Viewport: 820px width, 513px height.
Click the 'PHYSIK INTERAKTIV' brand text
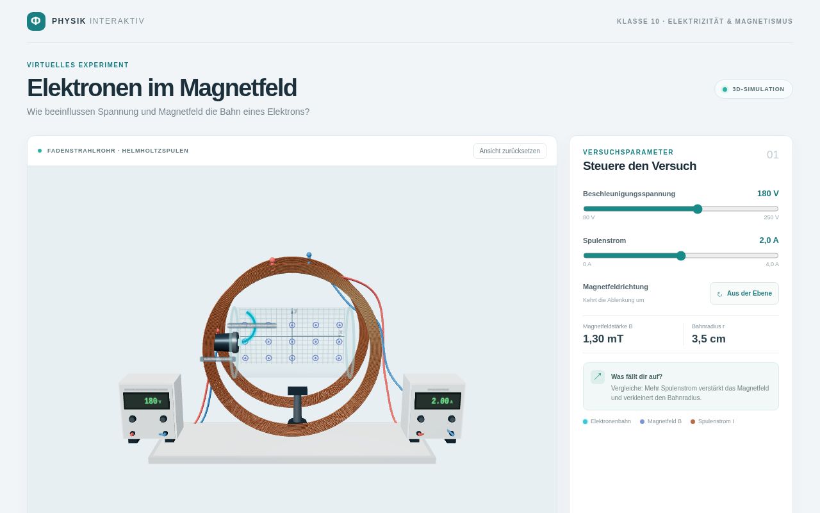98,21
